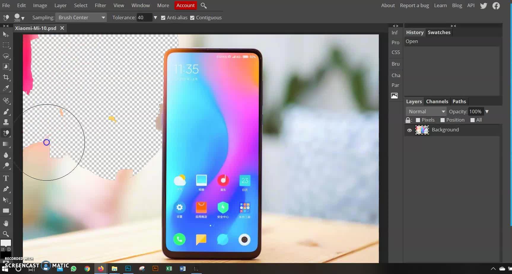
Task: Select the Zoom tool
Action: coord(6,234)
